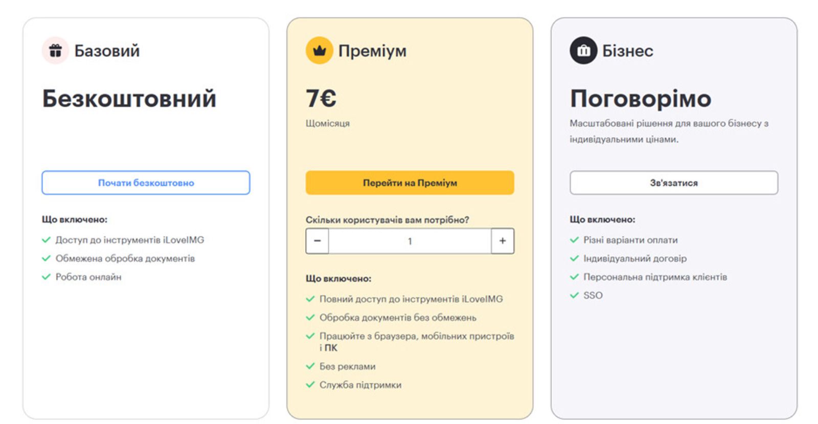Viewport: 818px width, 424px height.
Task: Click the checkmark beside Індивідуальний договір
Action: pos(573,259)
